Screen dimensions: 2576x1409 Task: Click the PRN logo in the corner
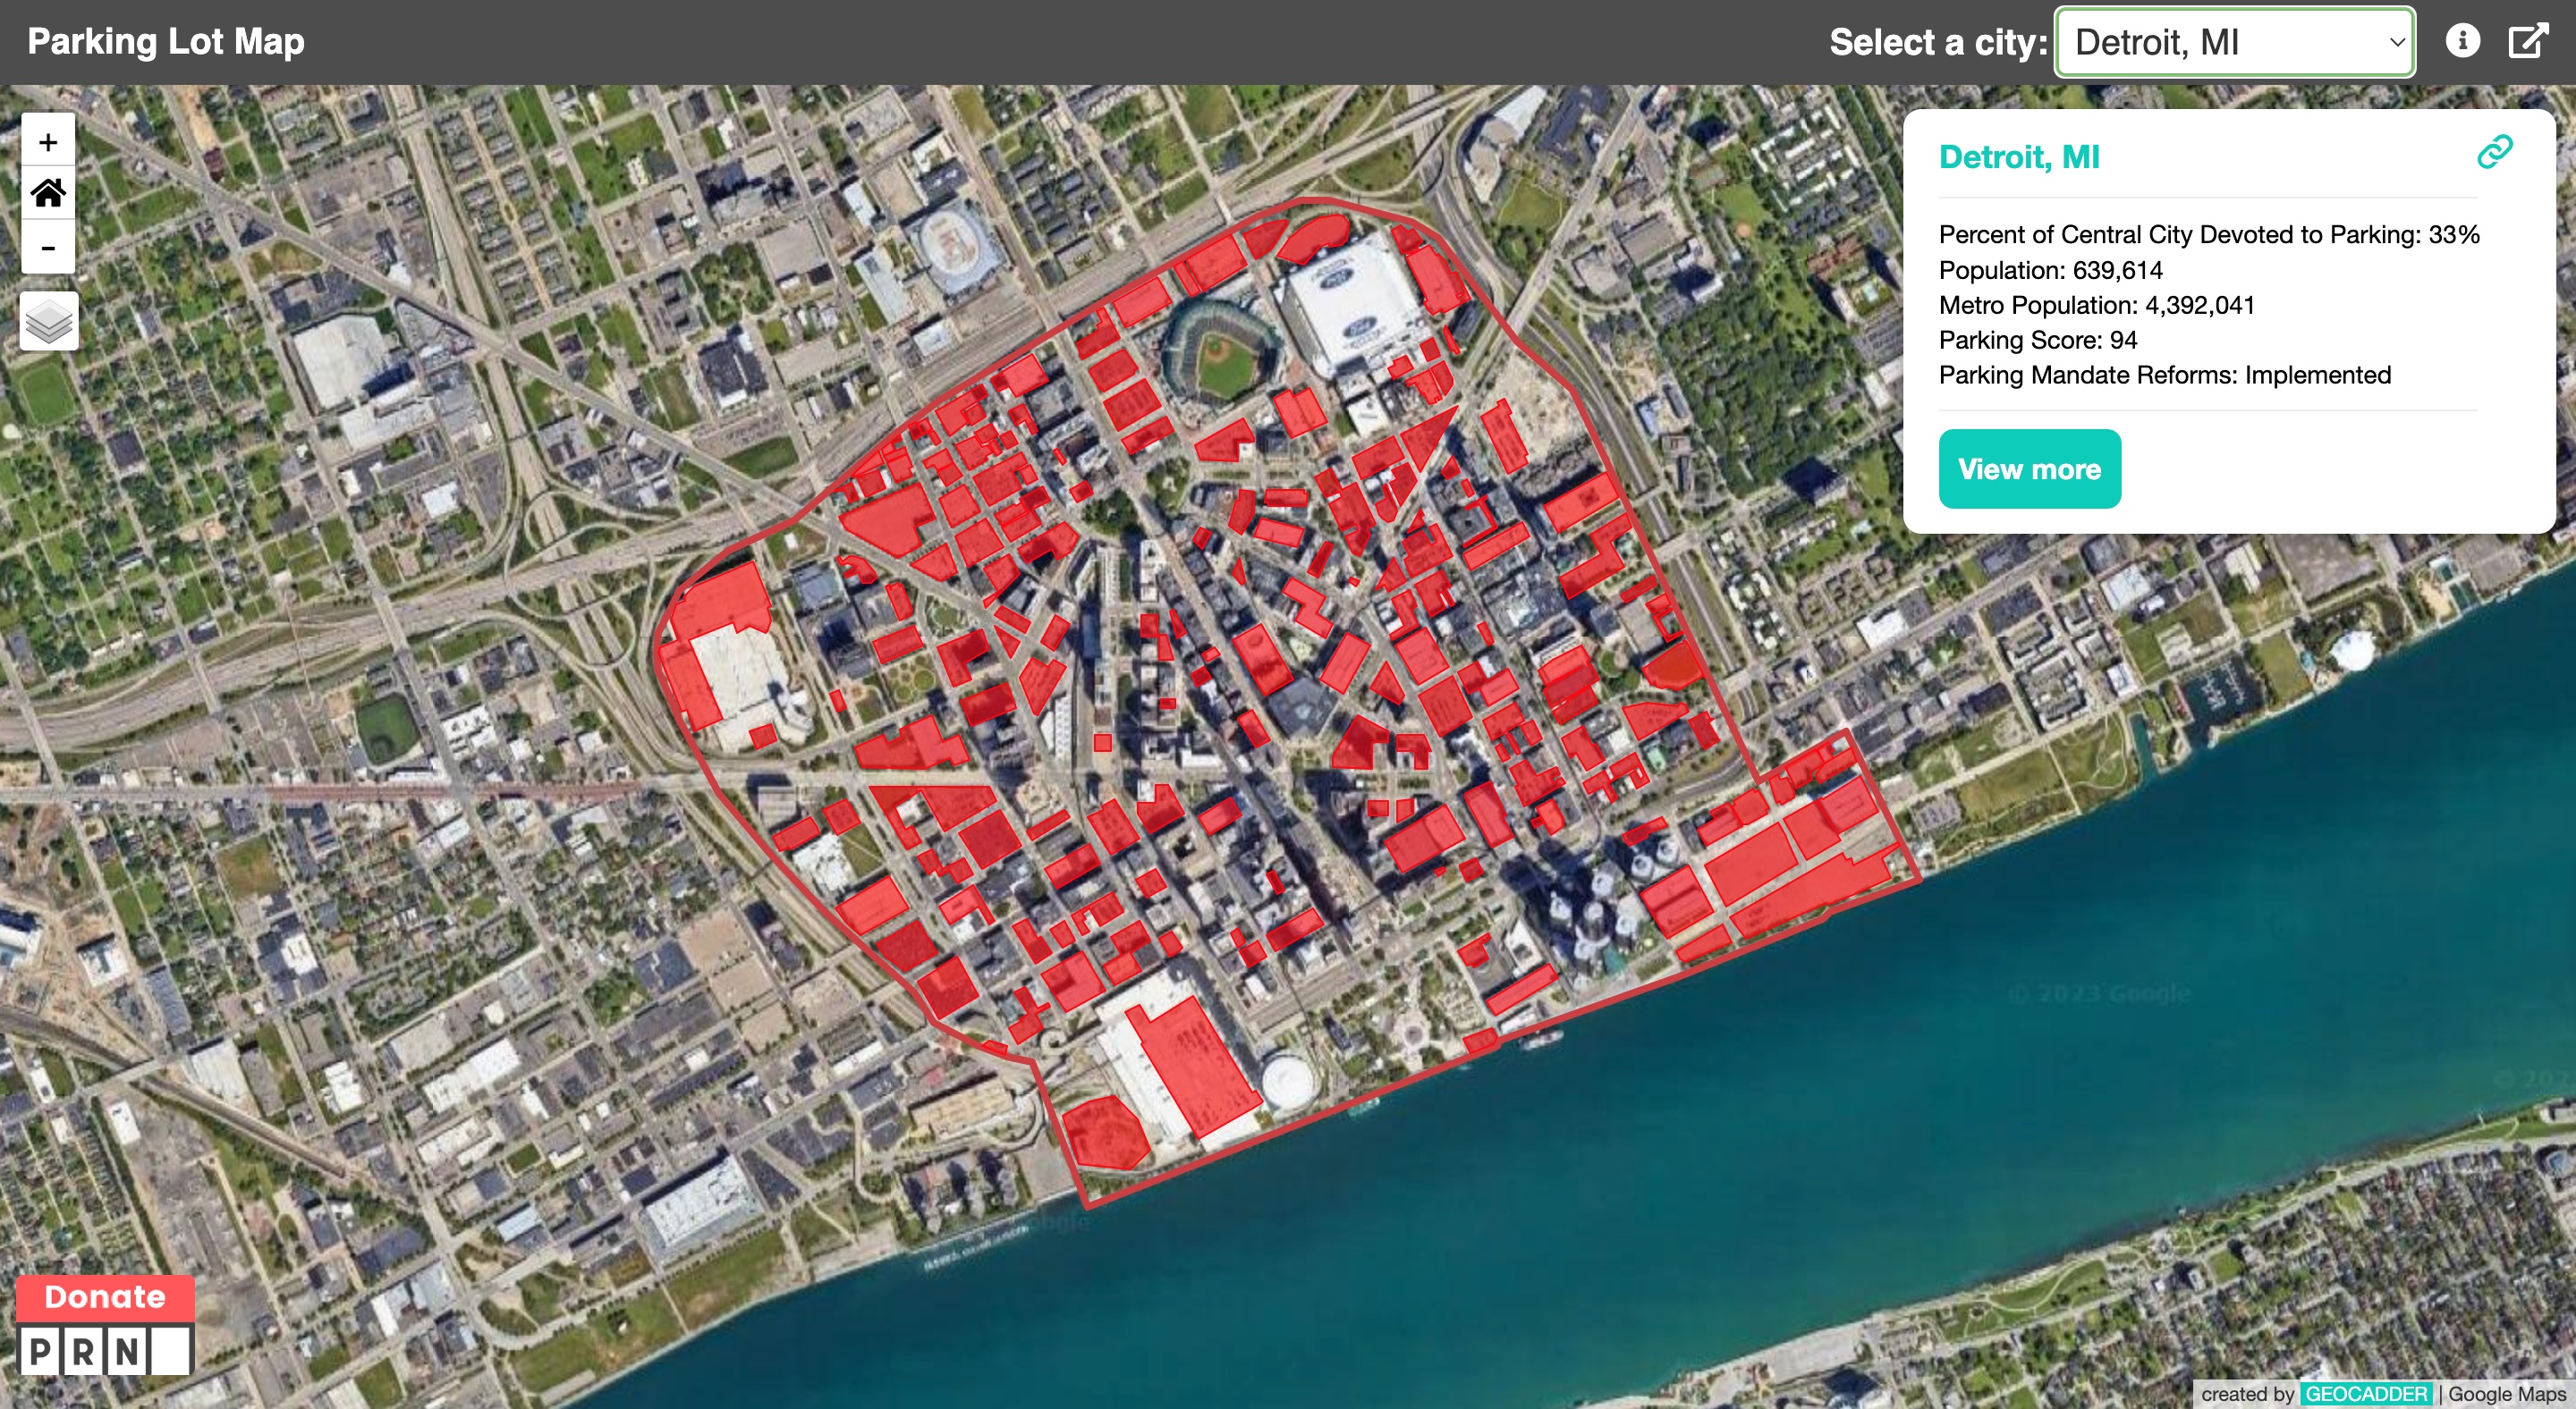[105, 1349]
